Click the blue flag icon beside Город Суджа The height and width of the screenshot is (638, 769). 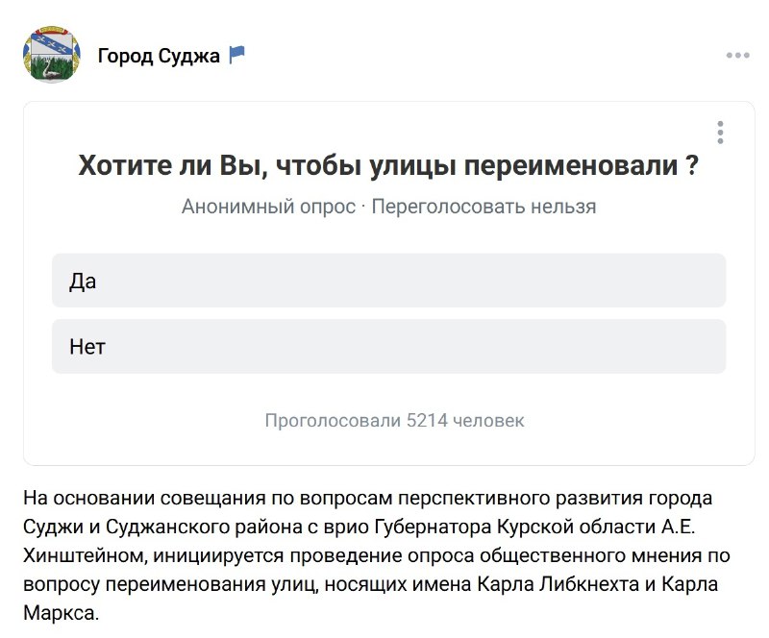[x=236, y=55]
